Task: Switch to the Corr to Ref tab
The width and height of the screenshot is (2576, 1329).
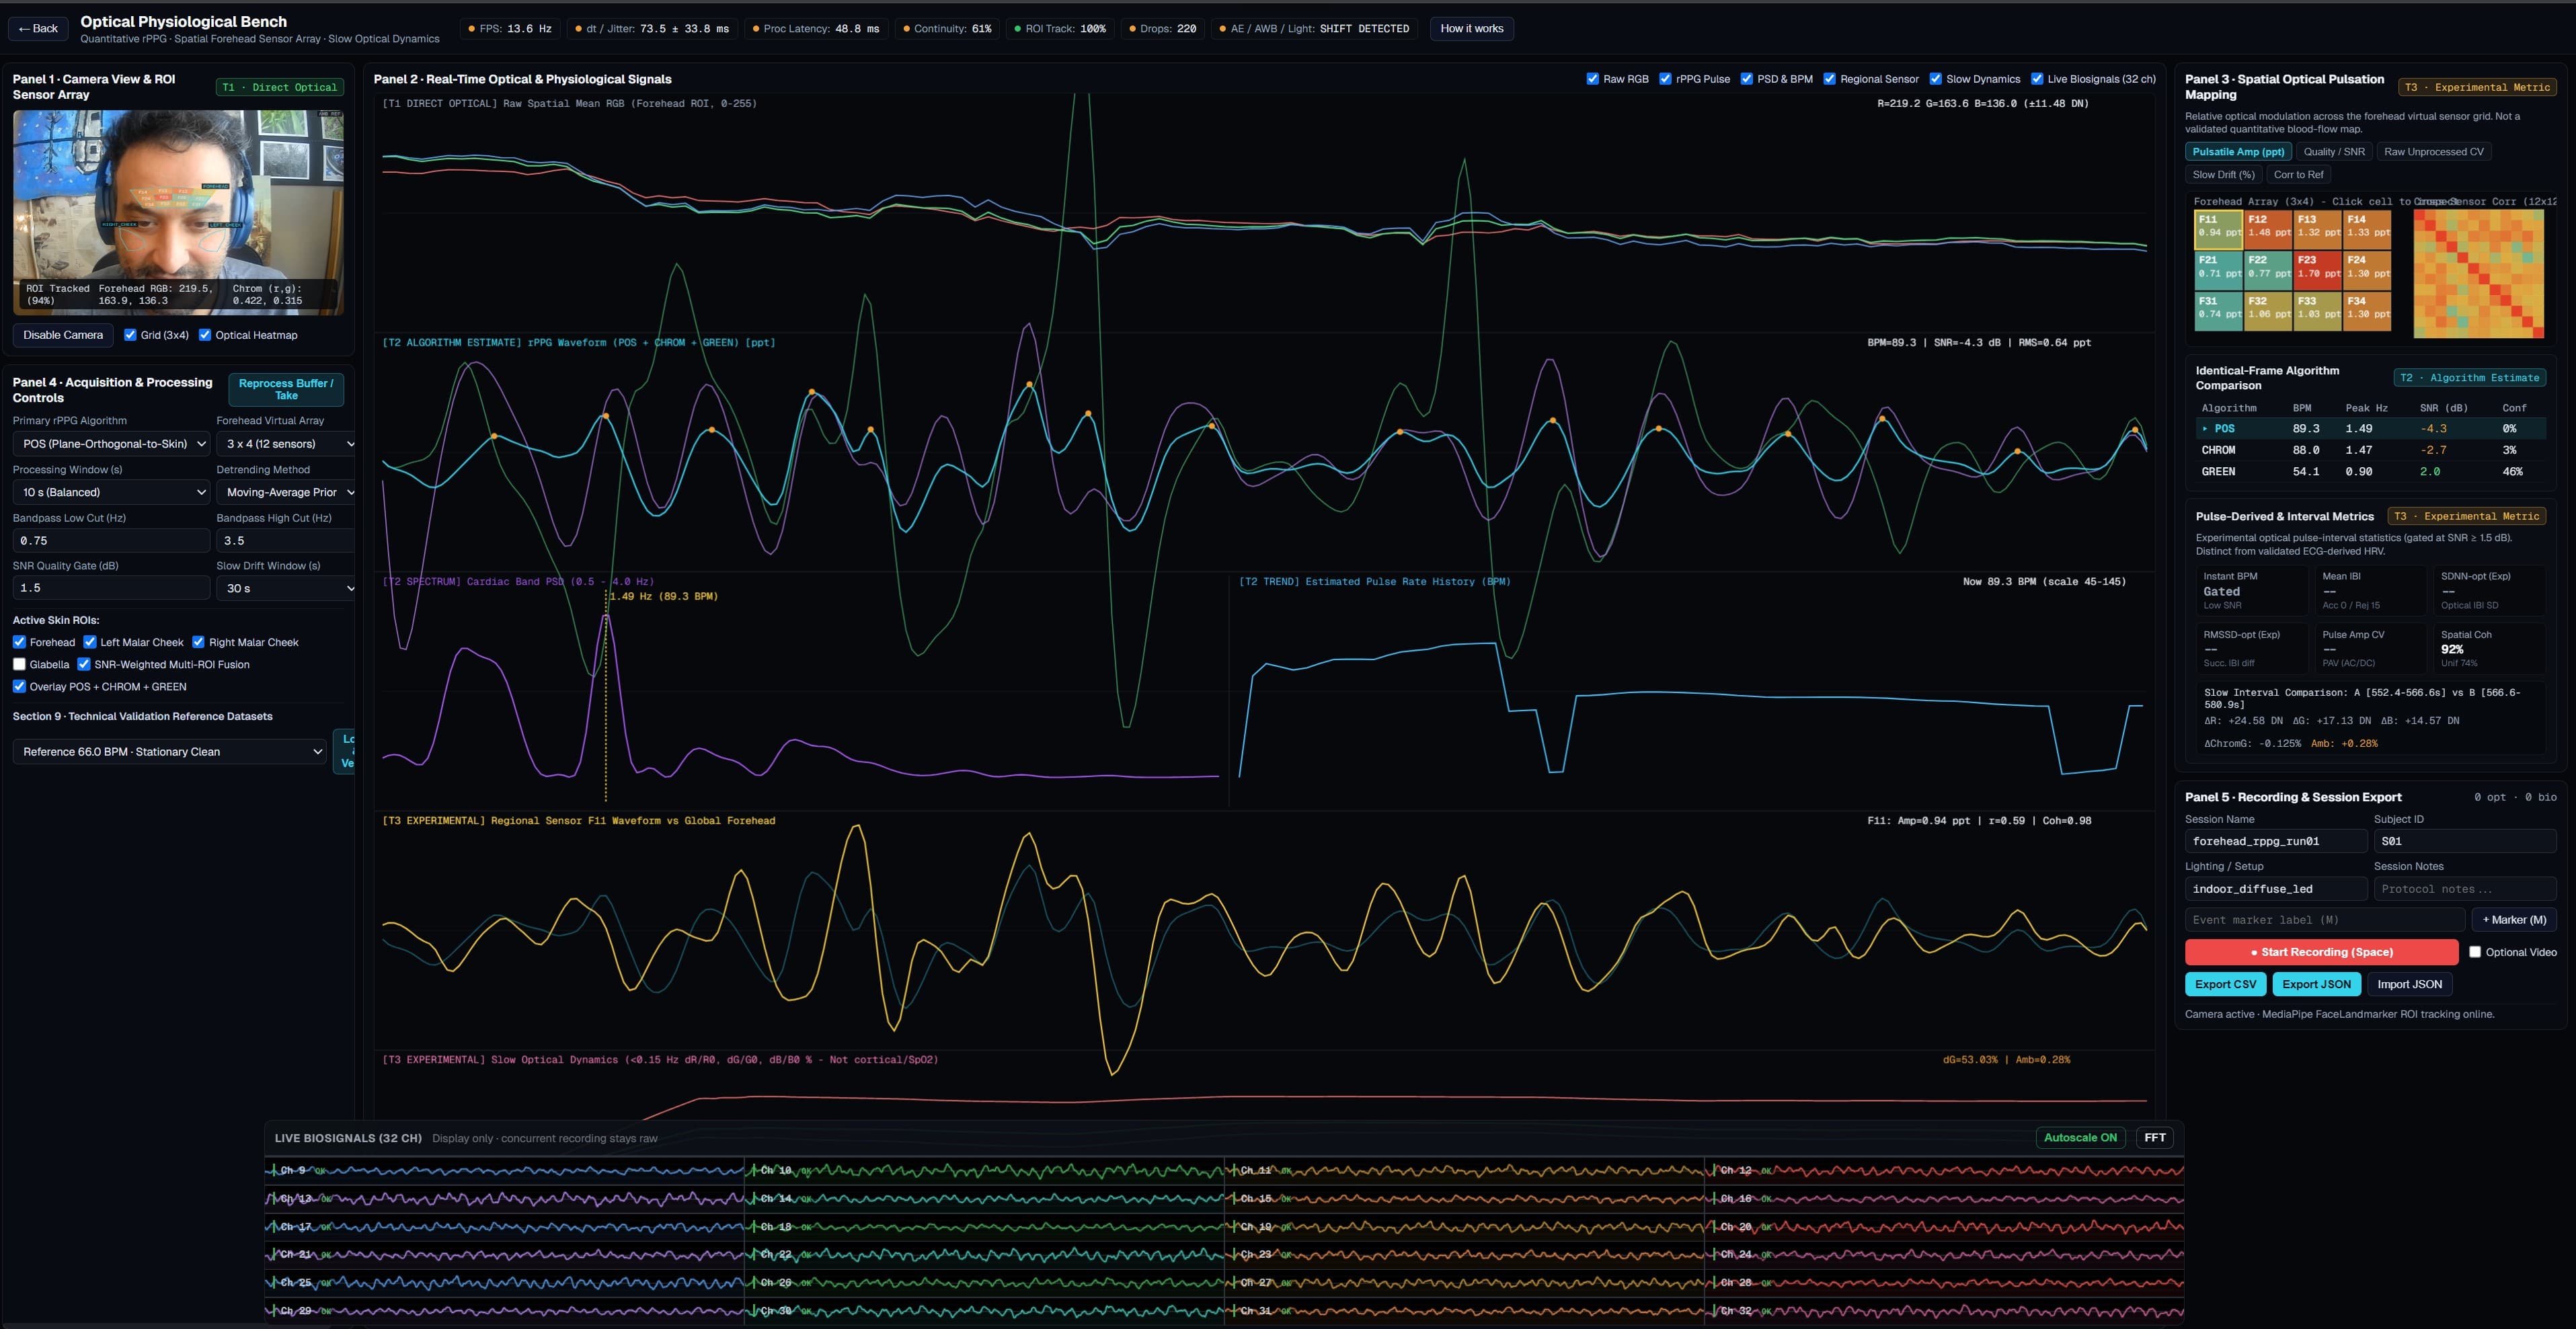Action: pos(2298,175)
